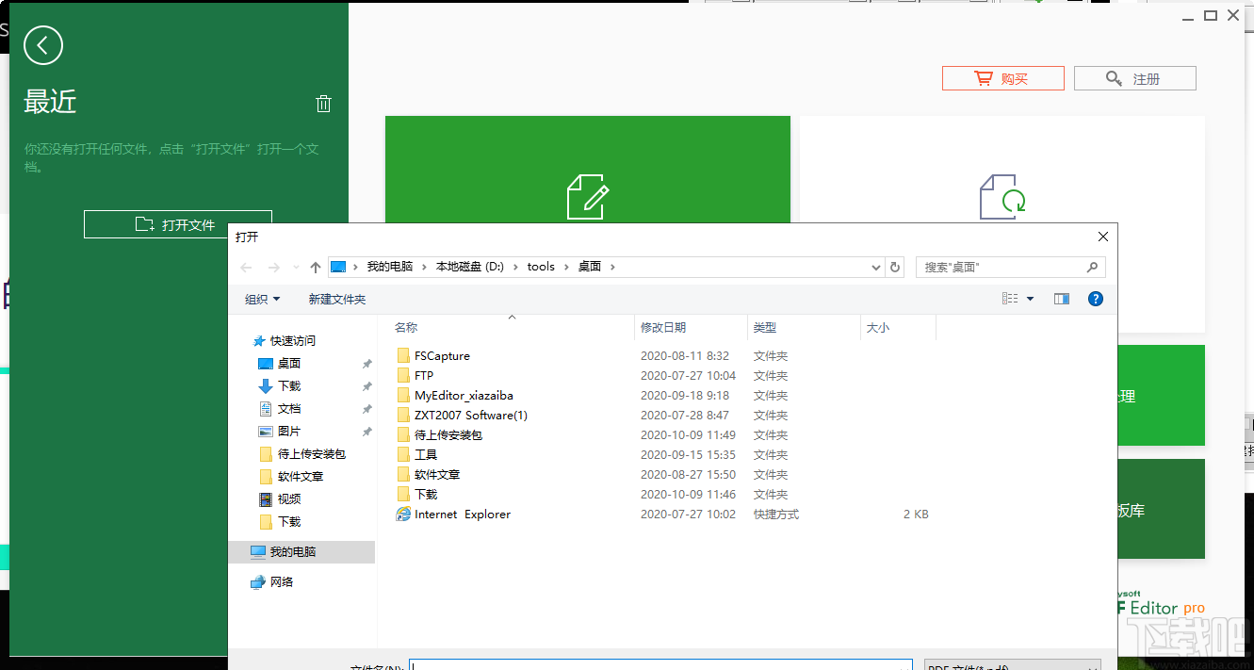Navigate up one folder level
The image size is (1254, 670).
click(316, 267)
